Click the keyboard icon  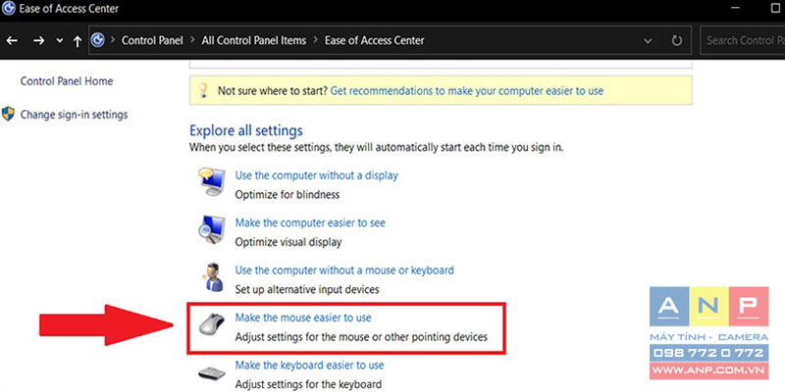[x=214, y=374]
